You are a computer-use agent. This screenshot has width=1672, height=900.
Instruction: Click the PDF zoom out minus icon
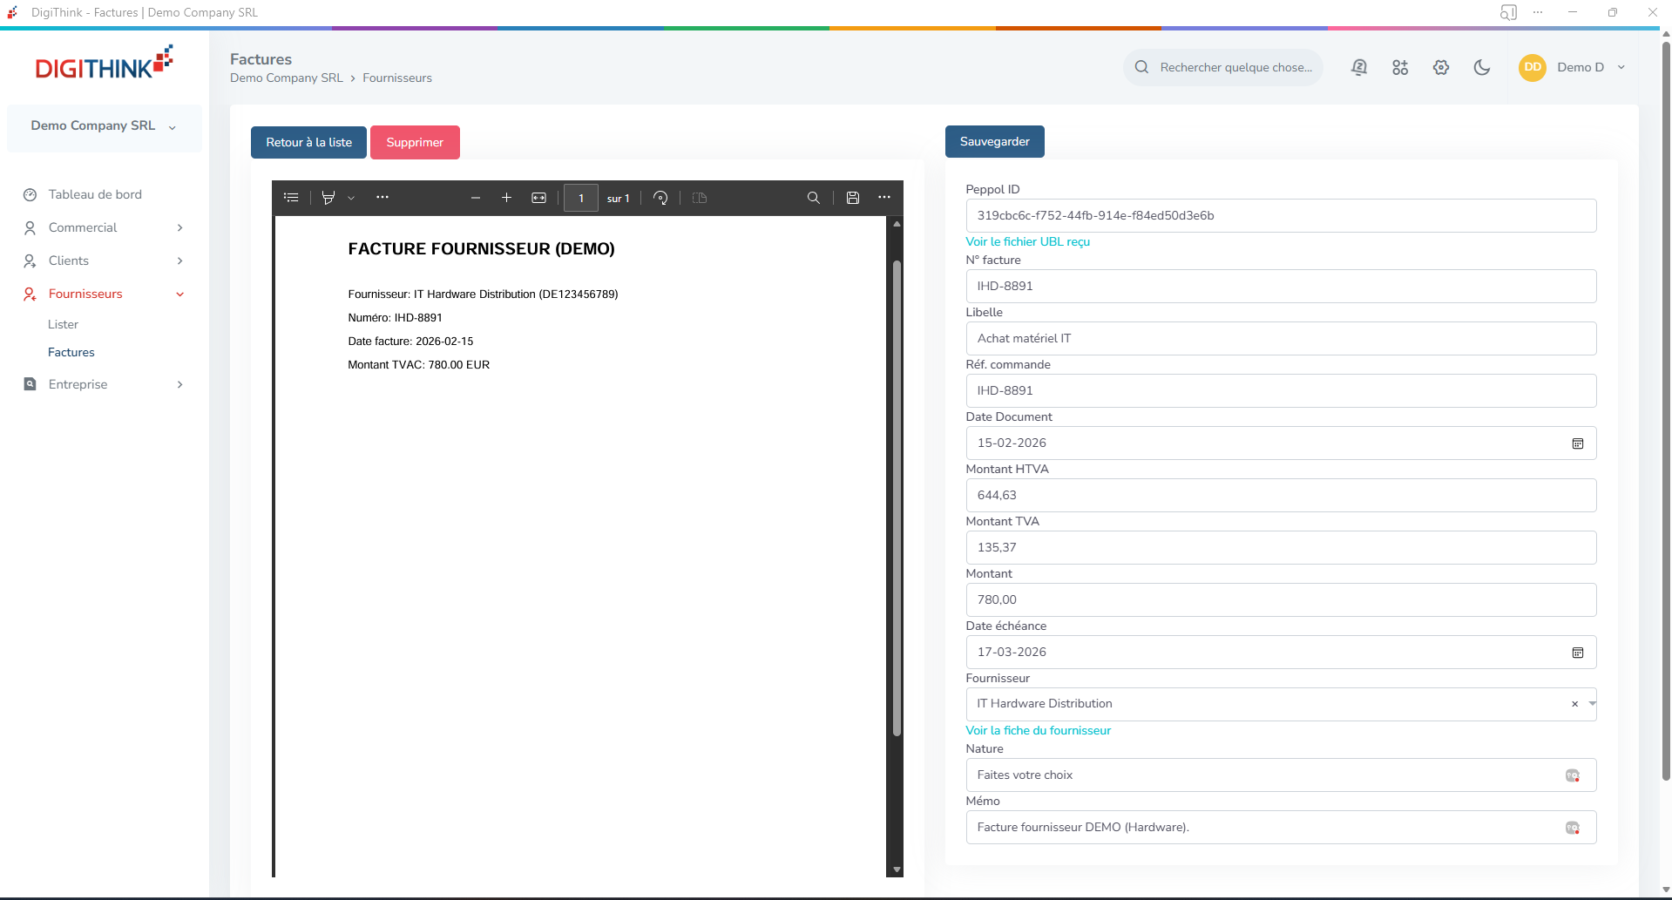click(476, 198)
